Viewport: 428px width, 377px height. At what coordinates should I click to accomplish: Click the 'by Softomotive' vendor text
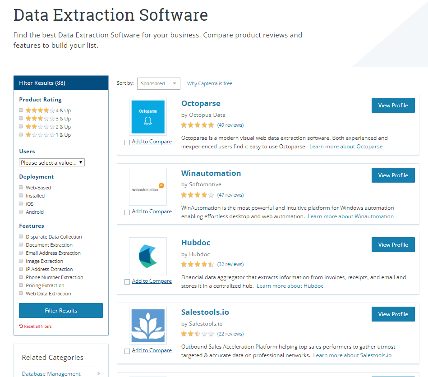click(201, 184)
